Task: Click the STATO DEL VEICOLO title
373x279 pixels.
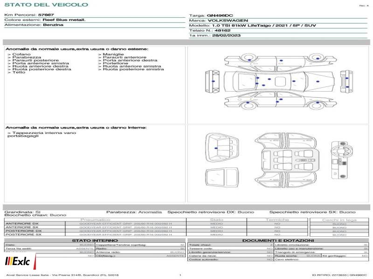Action: point(46,5)
